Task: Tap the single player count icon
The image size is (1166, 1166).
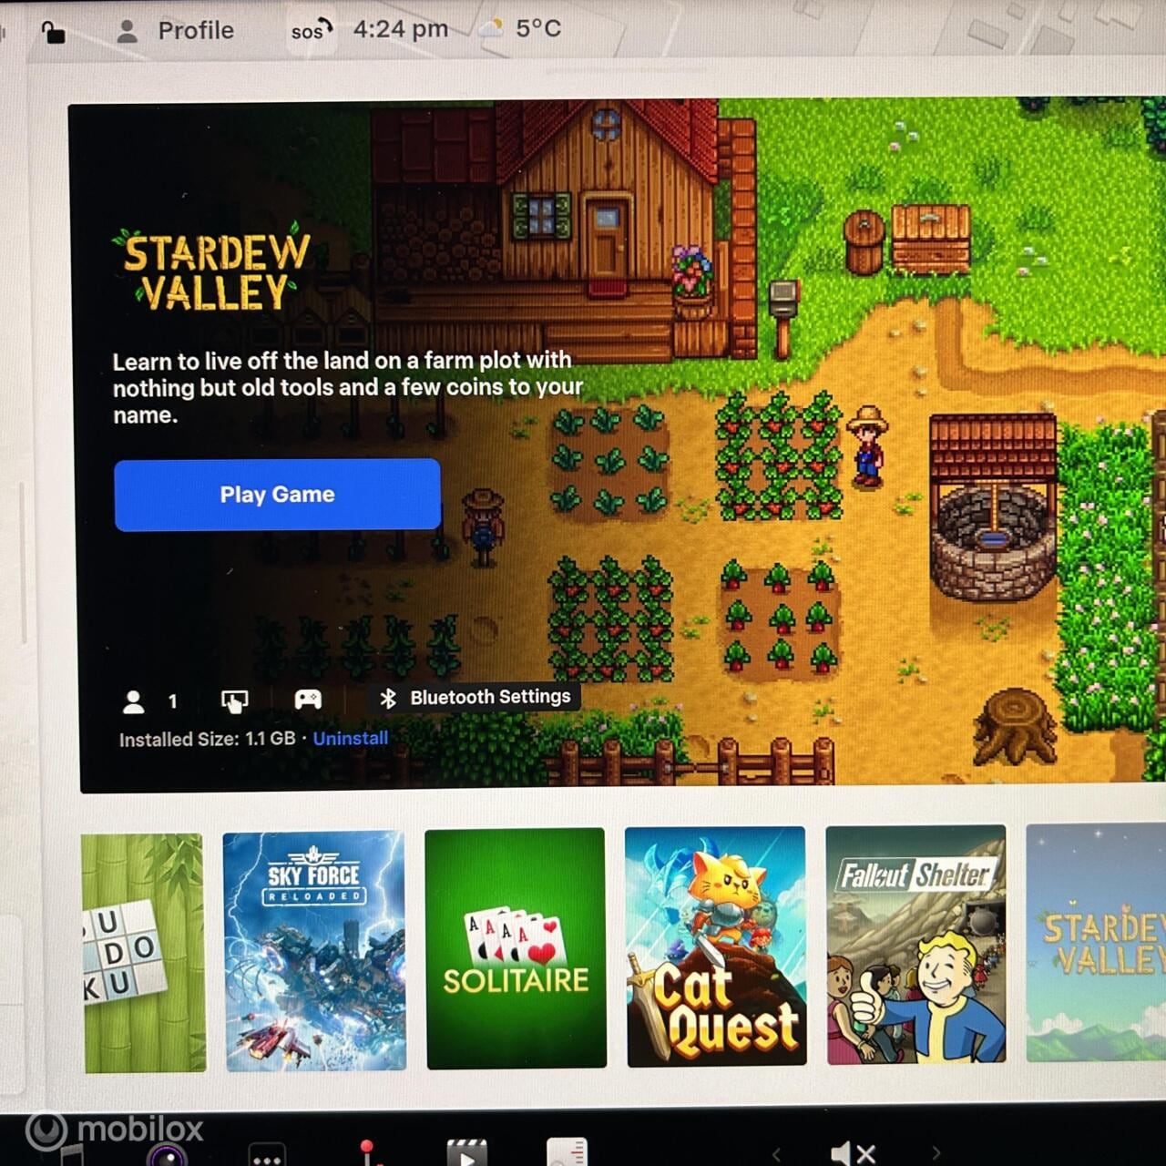Action: (x=134, y=701)
